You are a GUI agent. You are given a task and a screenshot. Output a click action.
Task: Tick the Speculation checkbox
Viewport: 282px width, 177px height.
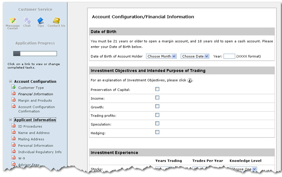(157, 123)
